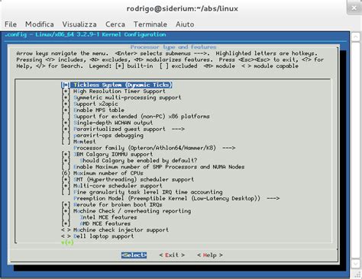Toggle extended non-PC x86 platforms checkbox
Viewport: 362px width, 279px height.
66,117
